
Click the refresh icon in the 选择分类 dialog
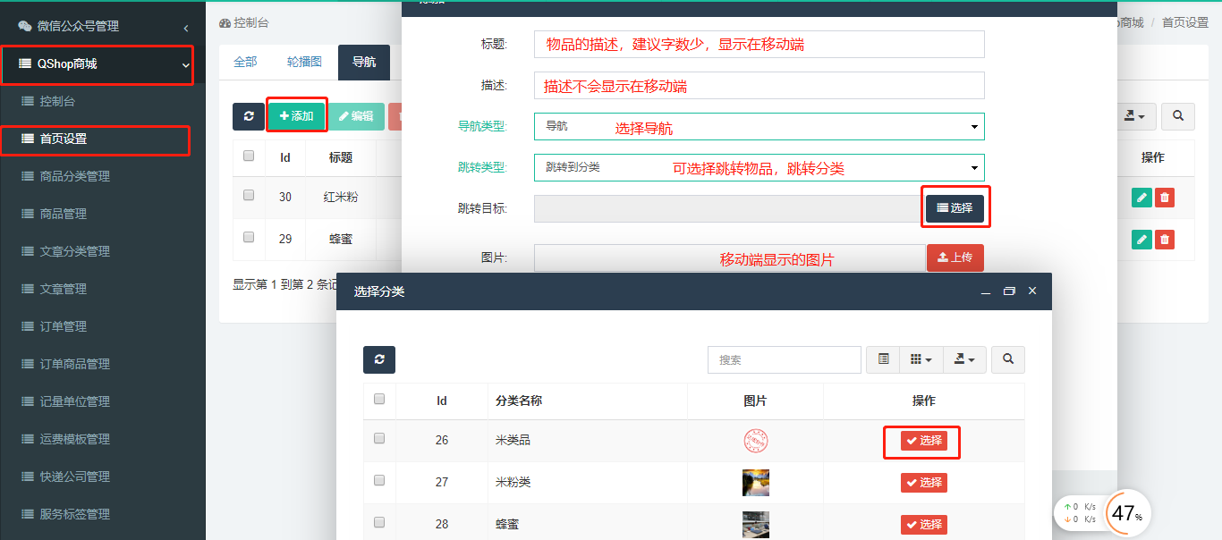(379, 359)
